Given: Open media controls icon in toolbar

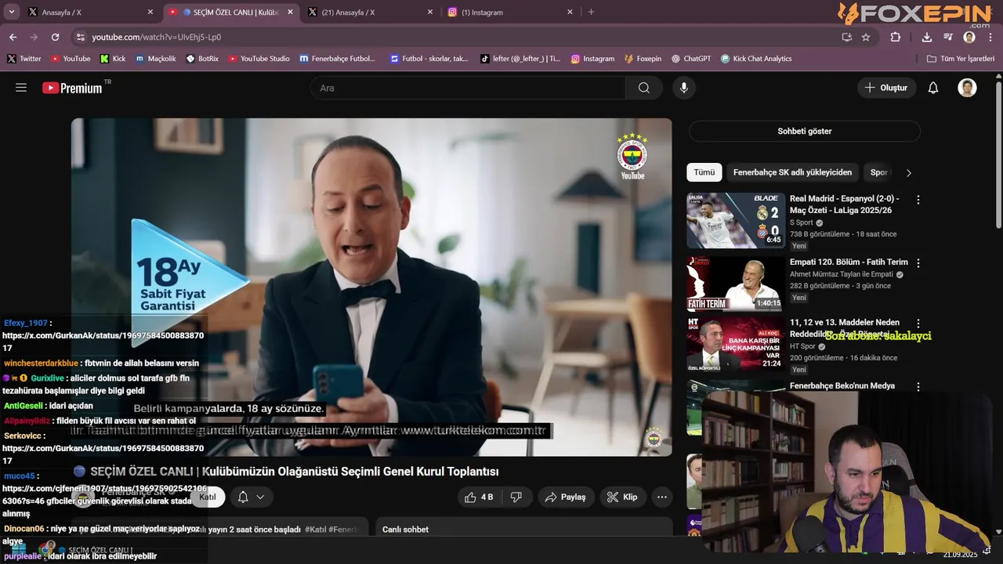Looking at the screenshot, I should point(948,37).
